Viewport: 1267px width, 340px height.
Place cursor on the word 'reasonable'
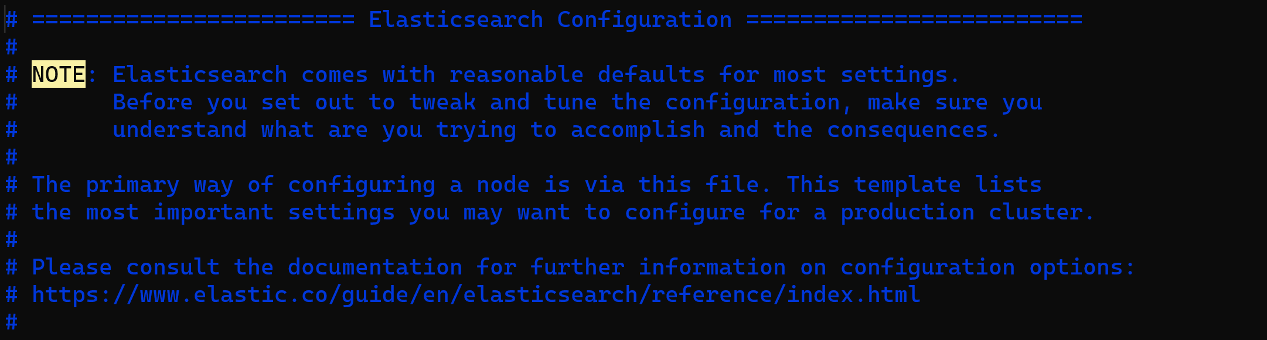click(516, 74)
